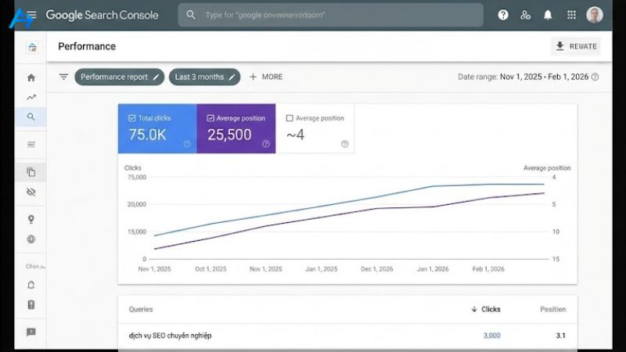Click the Dec 1, 2026 axis label
Image resolution: width=626 pixels, height=352 pixels.
pyautogui.click(x=377, y=269)
